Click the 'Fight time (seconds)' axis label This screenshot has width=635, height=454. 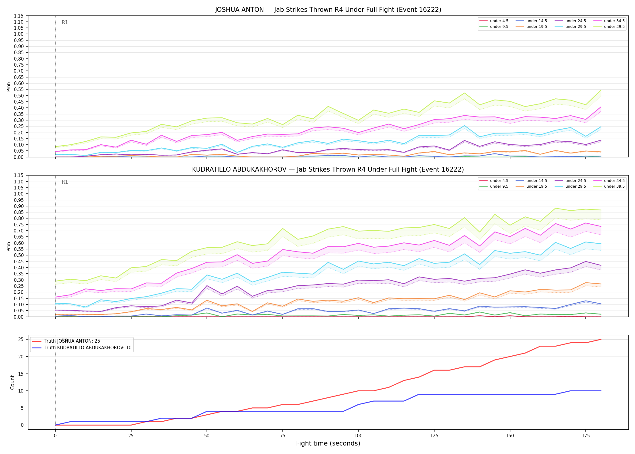(x=328, y=444)
